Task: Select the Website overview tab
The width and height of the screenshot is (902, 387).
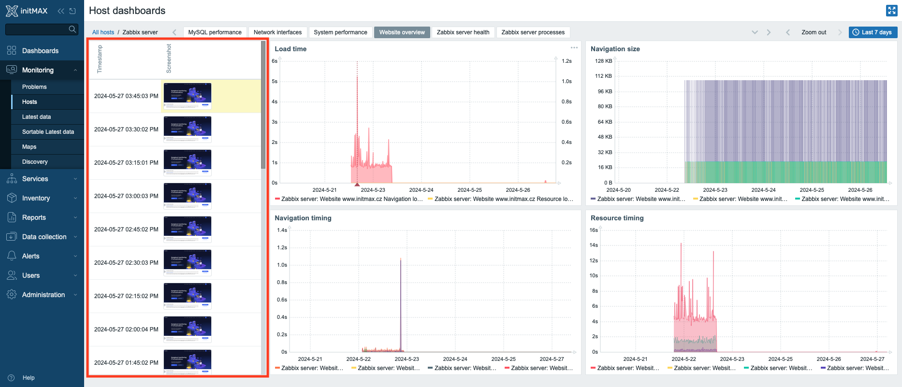Action: pyautogui.click(x=402, y=32)
